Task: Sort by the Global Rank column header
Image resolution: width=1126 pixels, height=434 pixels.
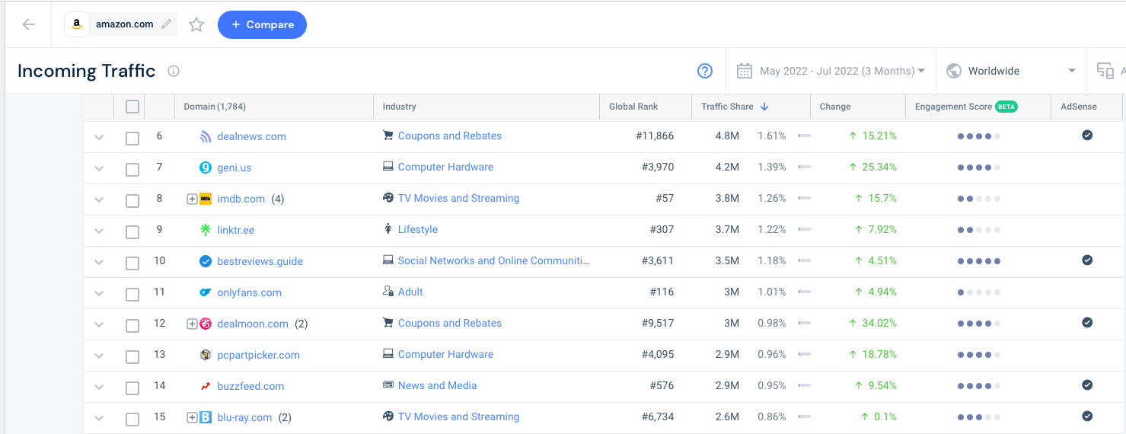Action: [x=633, y=107]
